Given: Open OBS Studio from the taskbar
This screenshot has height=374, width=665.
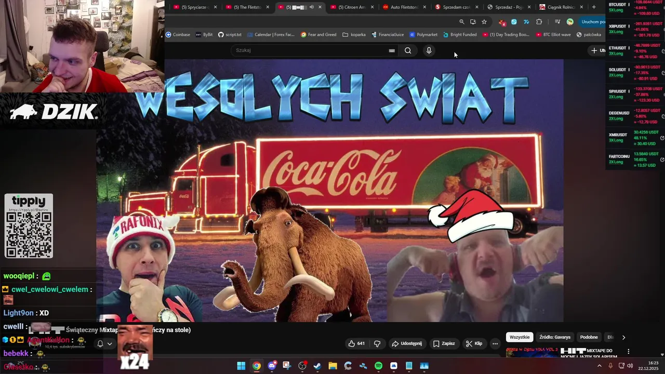Looking at the screenshot, I should pyautogui.click(x=302, y=366).
